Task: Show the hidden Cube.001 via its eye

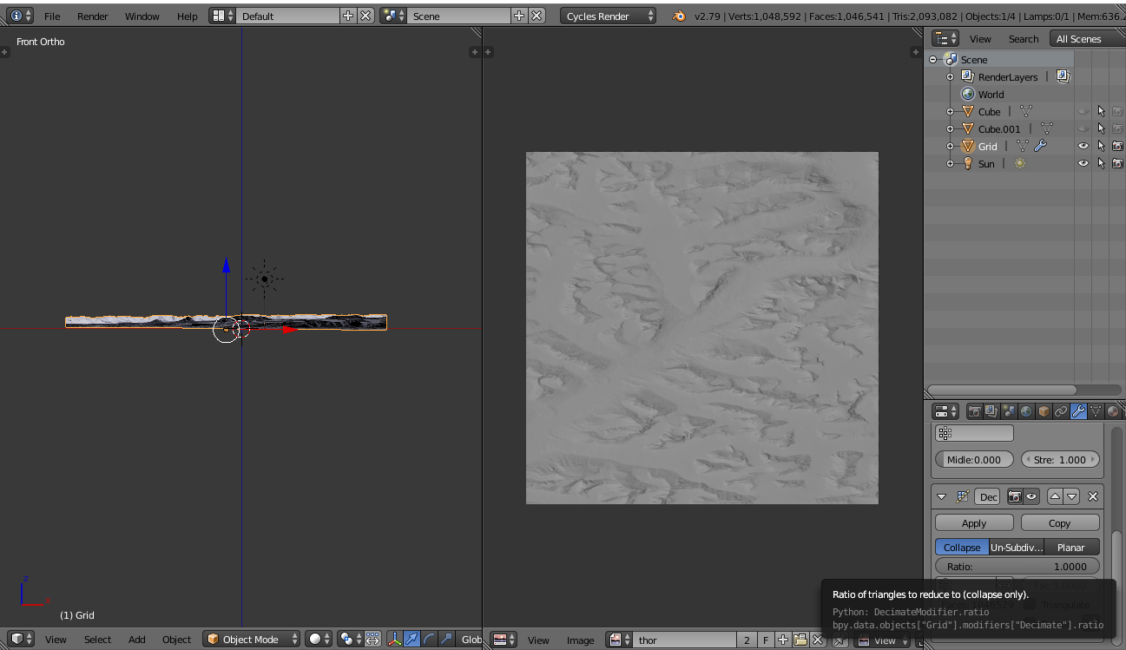Action: (x=1083, y=128)
